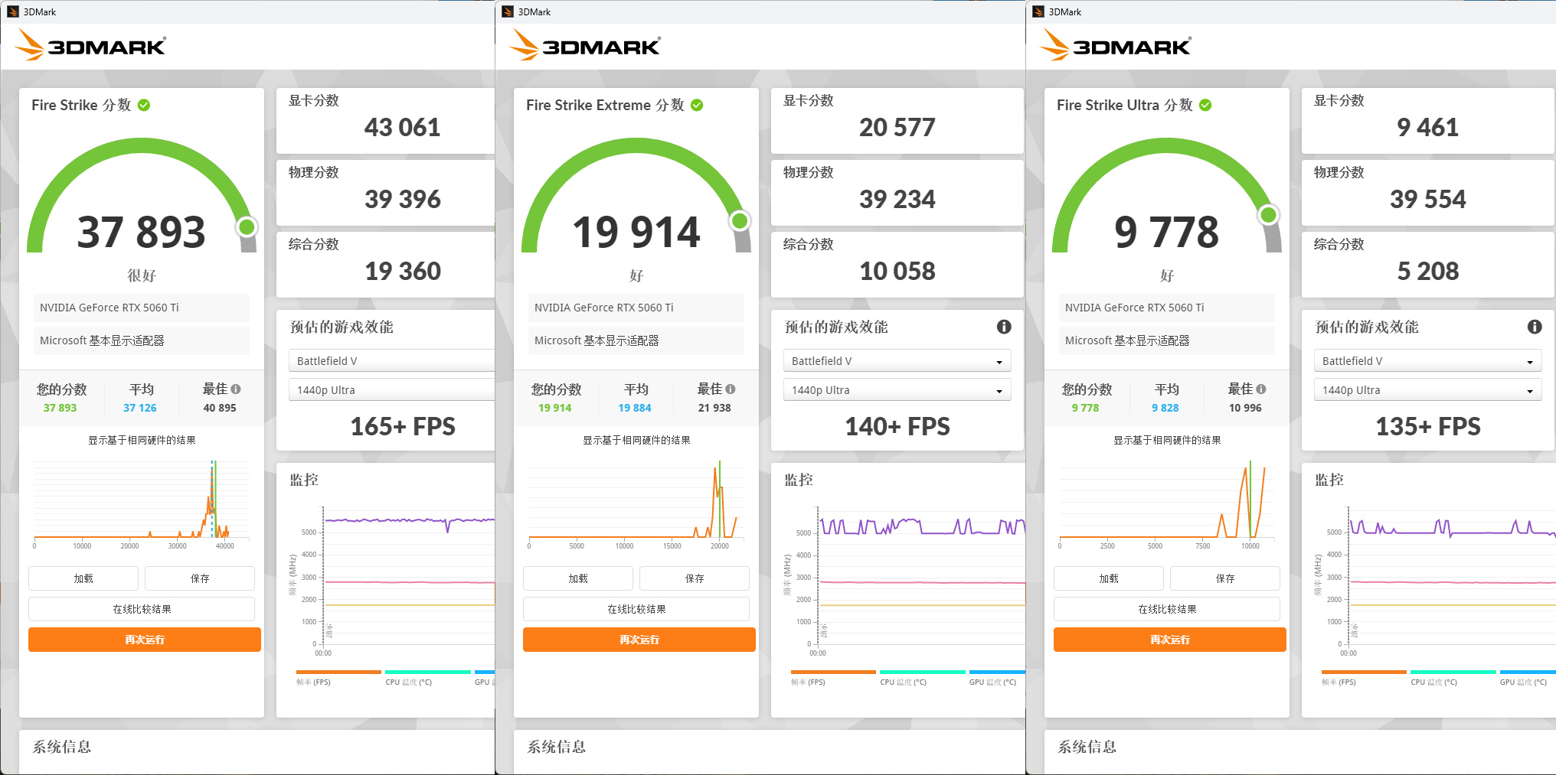Click the main score 19 914

coord(636,232)
